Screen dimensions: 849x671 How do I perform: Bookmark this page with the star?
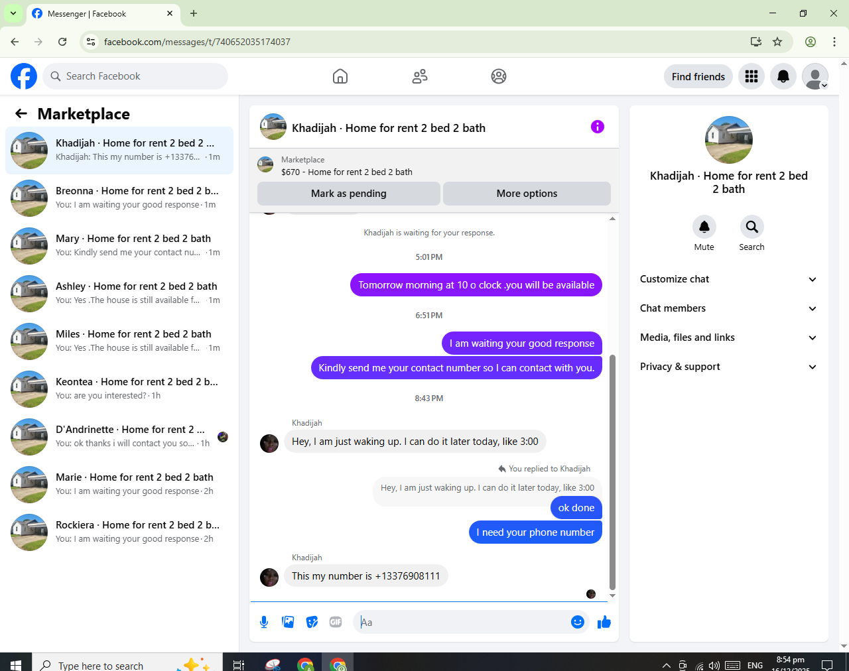coord(777,42)
